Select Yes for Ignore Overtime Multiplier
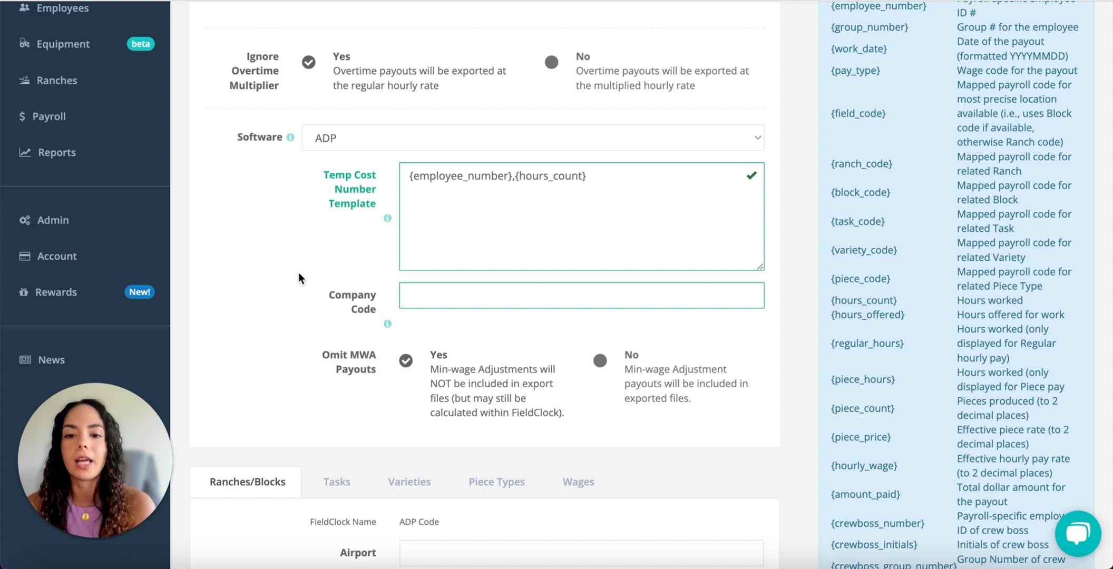The image size is (1113, 569). [308, 62]
